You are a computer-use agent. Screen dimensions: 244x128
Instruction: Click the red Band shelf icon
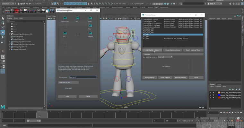tap(16, 11)
